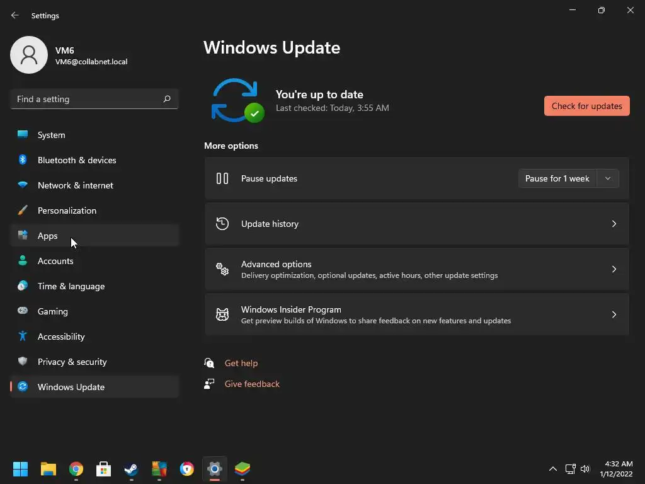645x484 pixels.
Task: Click the Update history clock icon
Action: (x=222, y=224)
